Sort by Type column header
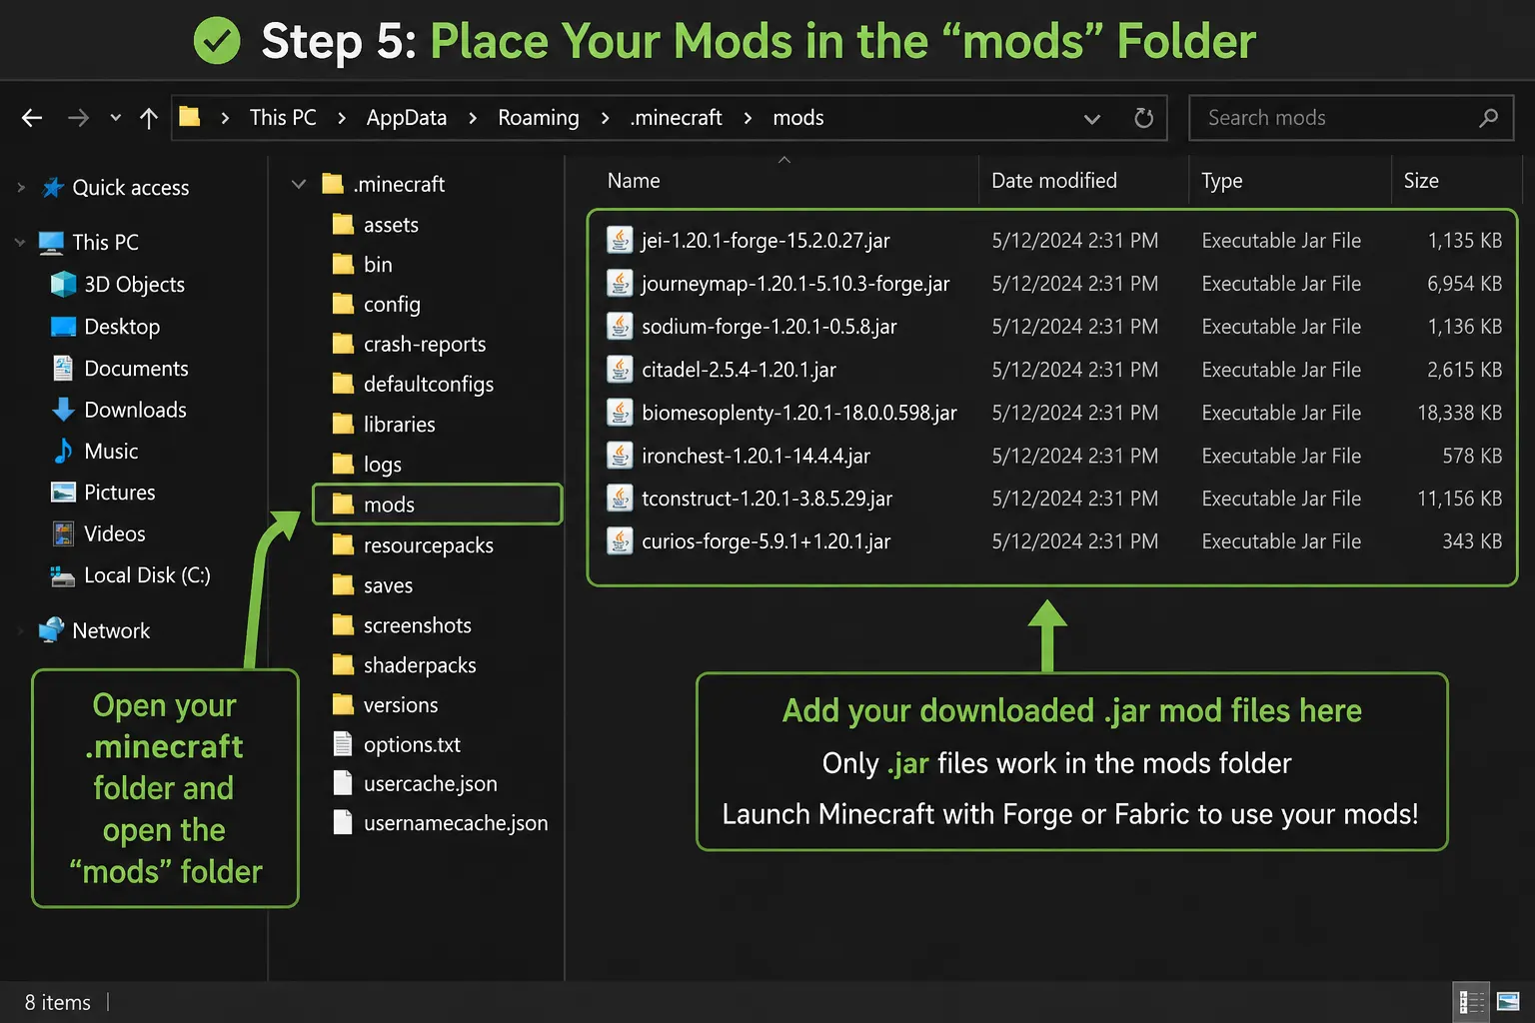Screen dimensions: 1535x1023 [x=1221, y=181]
